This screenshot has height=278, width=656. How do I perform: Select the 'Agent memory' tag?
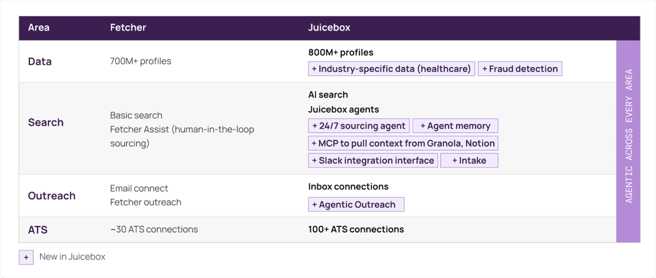click(x=455, y=126)
